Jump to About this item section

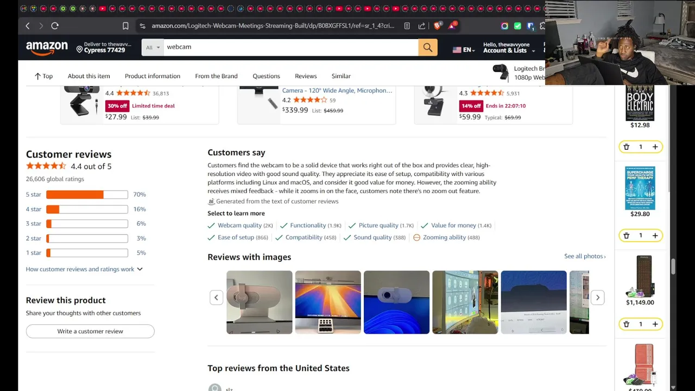89,76
